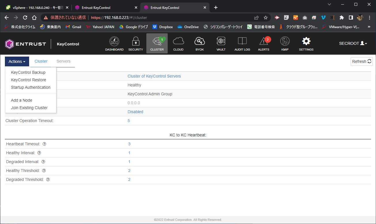Show hidden bookmarks overflow chevron
Screen dimensions: 376x224
(369, 27)
